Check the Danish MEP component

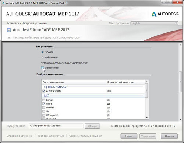(44, 100)
